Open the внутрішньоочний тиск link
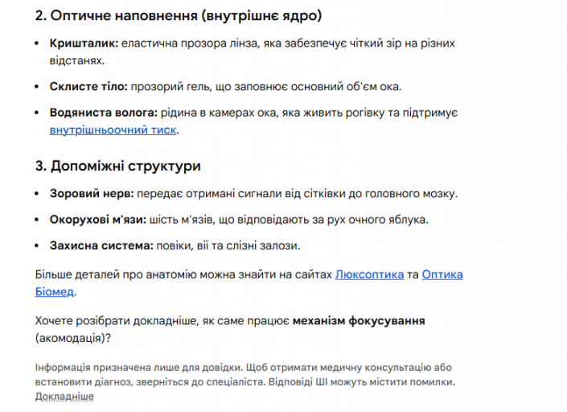The width and height of the screenshot is (567, 412). coord(113,130)
